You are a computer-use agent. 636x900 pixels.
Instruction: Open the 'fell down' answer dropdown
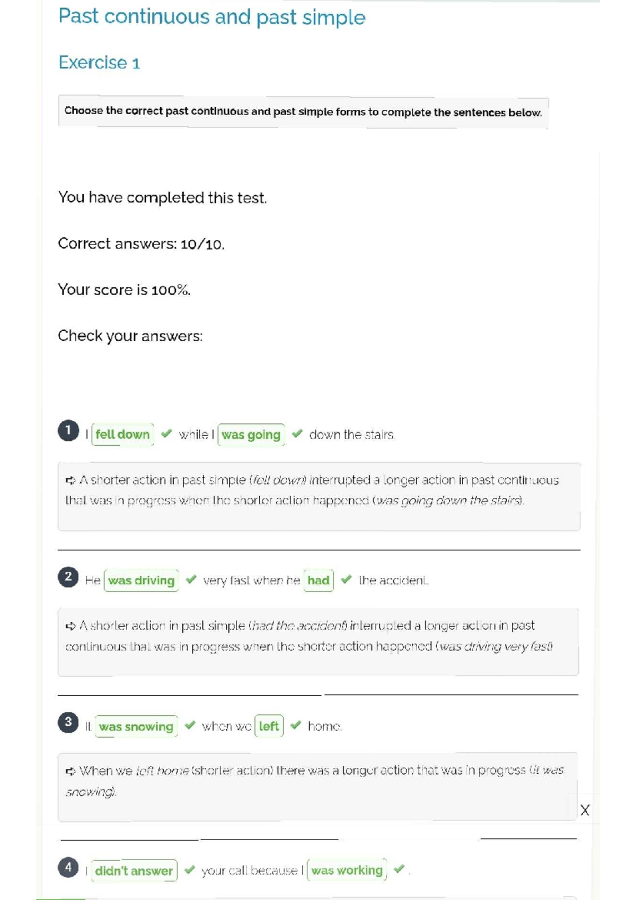click(x=123, y=435)
